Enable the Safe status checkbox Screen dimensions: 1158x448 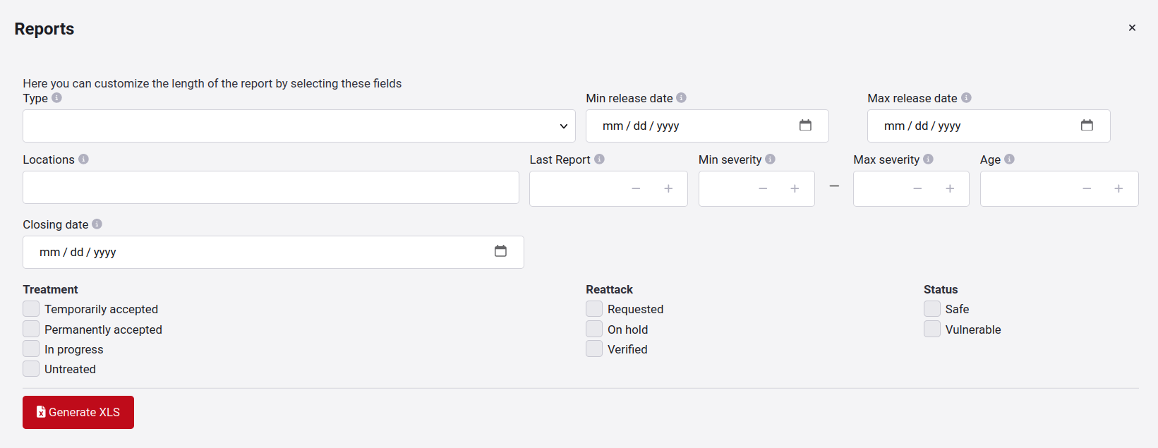click(x=932, y=309)
